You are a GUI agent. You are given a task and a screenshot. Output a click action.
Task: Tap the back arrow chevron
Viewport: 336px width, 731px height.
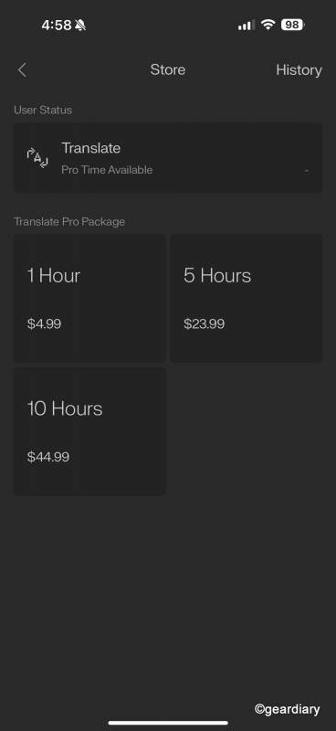pos(22,70)
